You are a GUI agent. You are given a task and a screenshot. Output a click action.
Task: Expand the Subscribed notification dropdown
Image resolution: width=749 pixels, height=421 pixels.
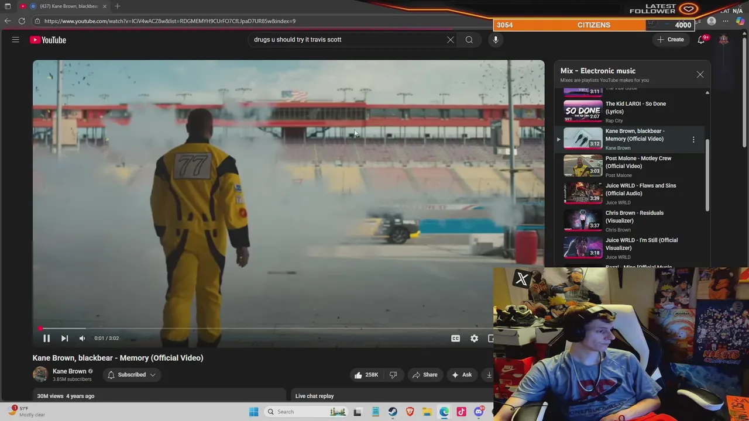[132, 375]
